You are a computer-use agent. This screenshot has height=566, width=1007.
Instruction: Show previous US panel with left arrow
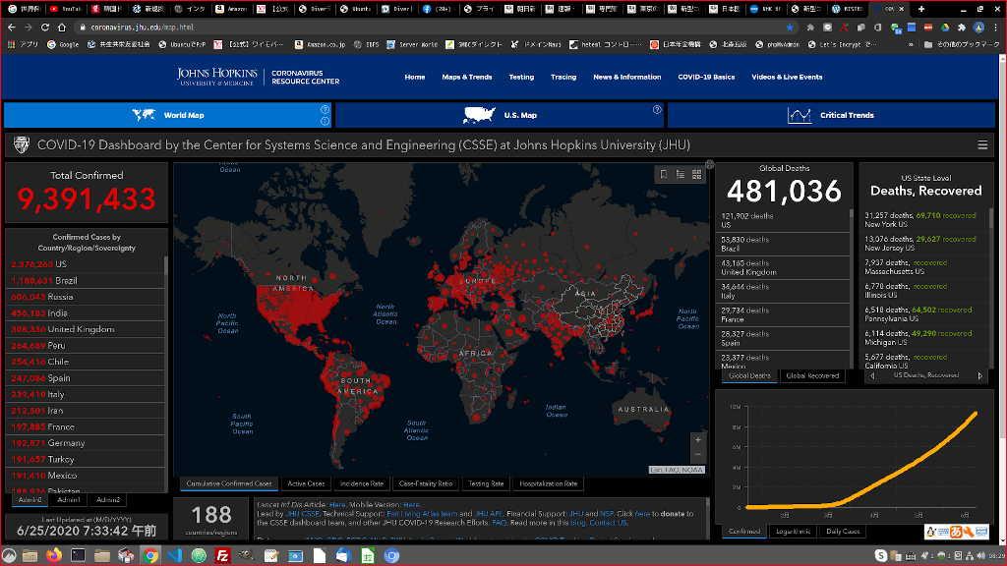(872, 375)
